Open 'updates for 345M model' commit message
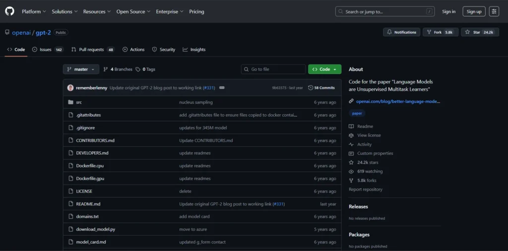The width and height of the screenshot is (508, 251). (203, 127)
